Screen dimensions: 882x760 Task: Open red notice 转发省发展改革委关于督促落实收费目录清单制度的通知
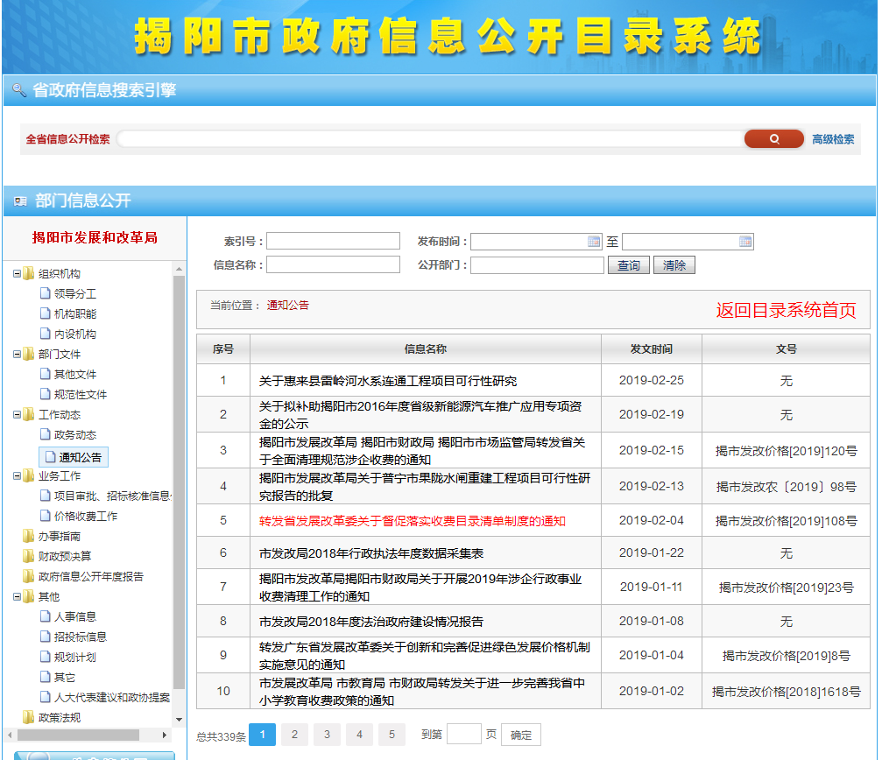point(413,521)
